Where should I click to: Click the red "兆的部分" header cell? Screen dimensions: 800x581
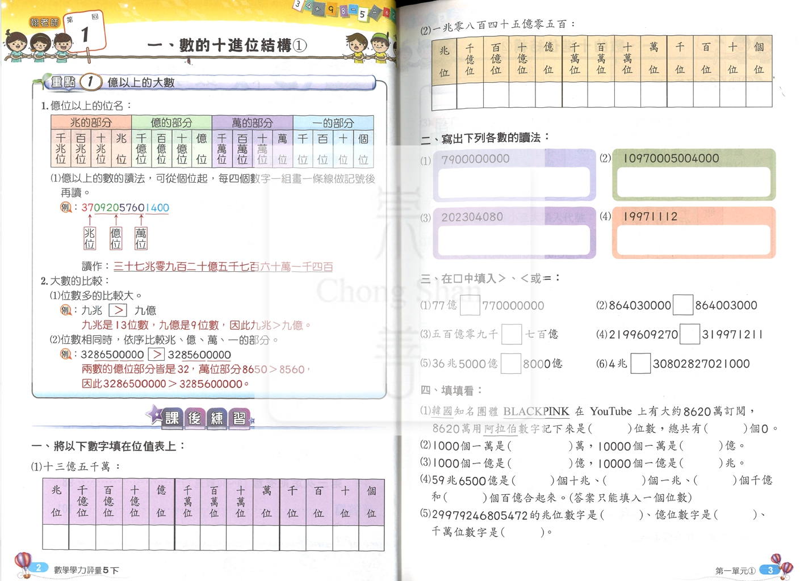tap(91, 123)
